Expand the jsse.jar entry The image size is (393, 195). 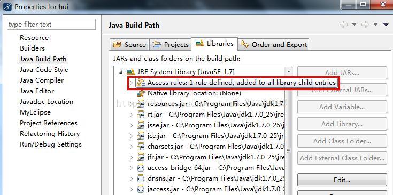[131, 125]
